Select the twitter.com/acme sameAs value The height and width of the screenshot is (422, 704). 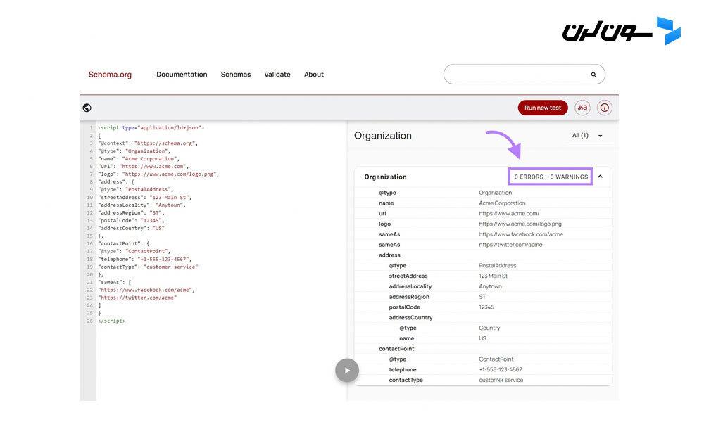click(x=510, y=245)
